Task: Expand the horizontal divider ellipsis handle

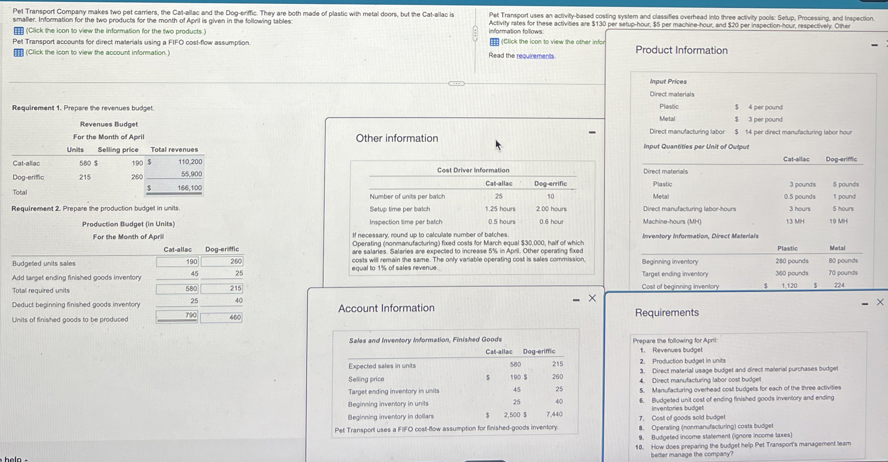Action: 456,83
